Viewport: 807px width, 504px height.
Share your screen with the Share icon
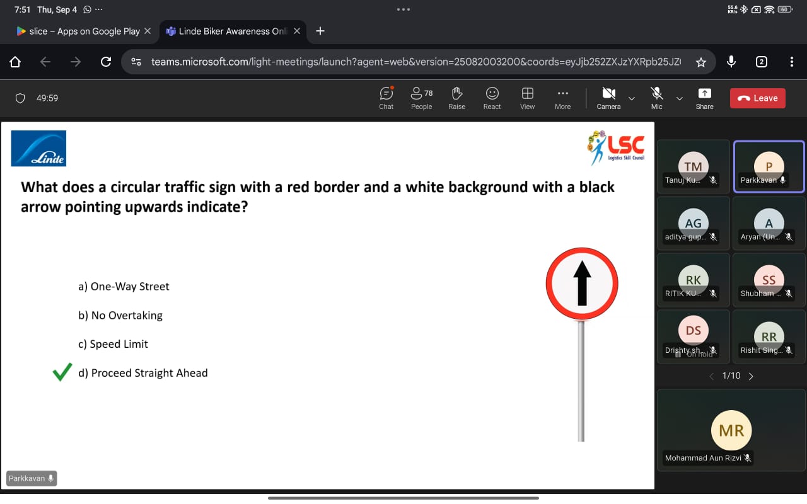tap(704, 94)
